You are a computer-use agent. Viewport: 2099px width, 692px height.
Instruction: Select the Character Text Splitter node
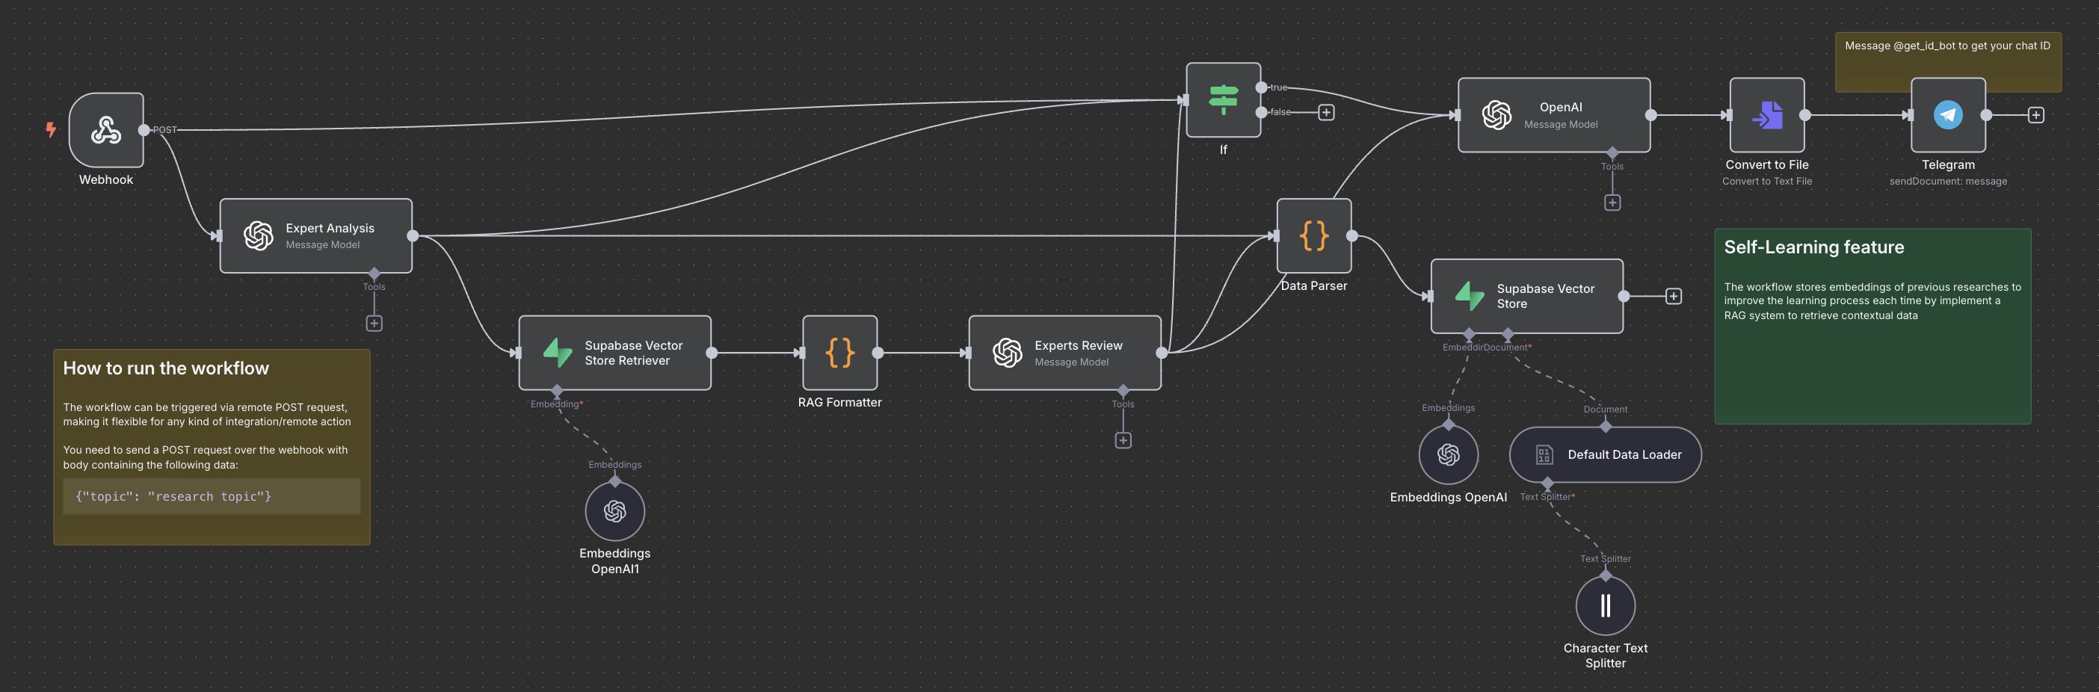[x=1605, y=605]
